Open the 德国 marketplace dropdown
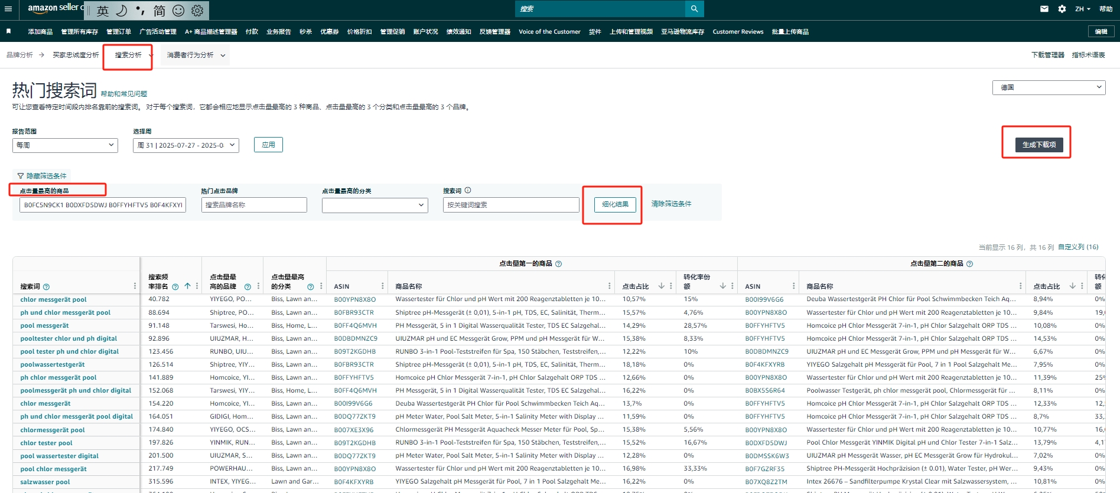The width and height of the screenshot is (1120, 493). 1049,87
